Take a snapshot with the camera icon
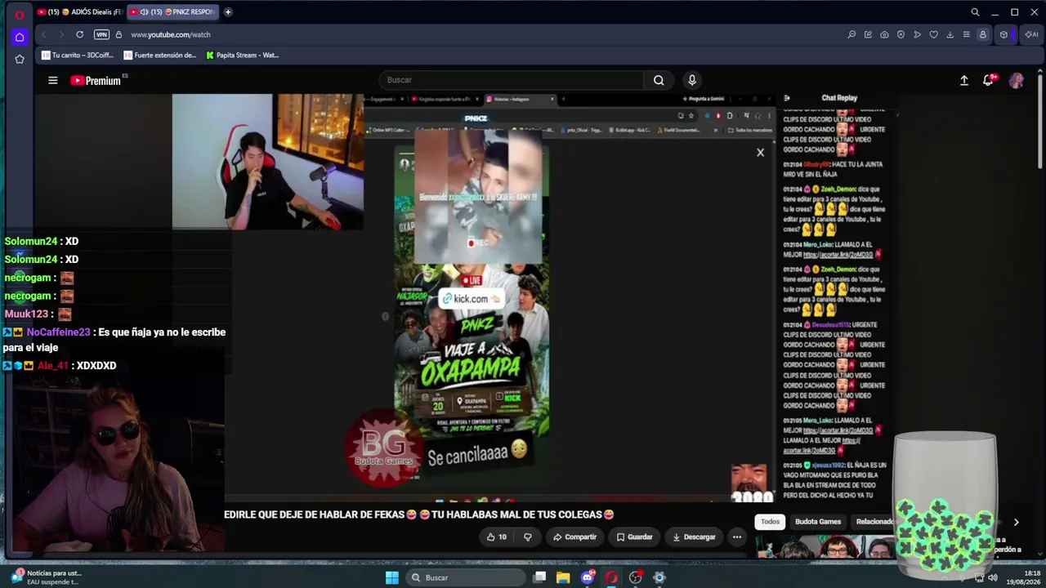Image resolution: width=1046 pixels, height=588 pixels. (x=884, y=34)
